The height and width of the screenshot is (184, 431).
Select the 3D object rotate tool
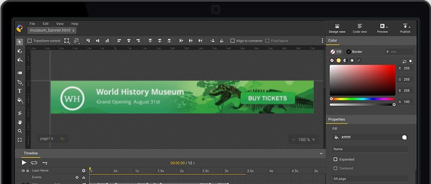[x=19, y=51]
